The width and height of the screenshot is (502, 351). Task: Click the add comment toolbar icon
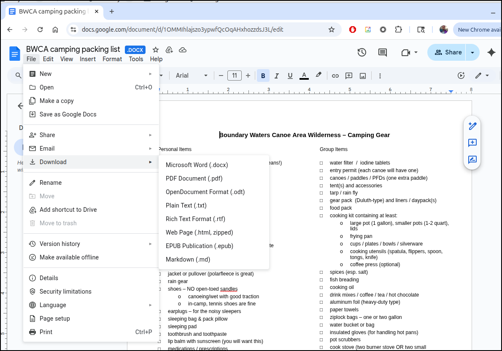(349, 76)
